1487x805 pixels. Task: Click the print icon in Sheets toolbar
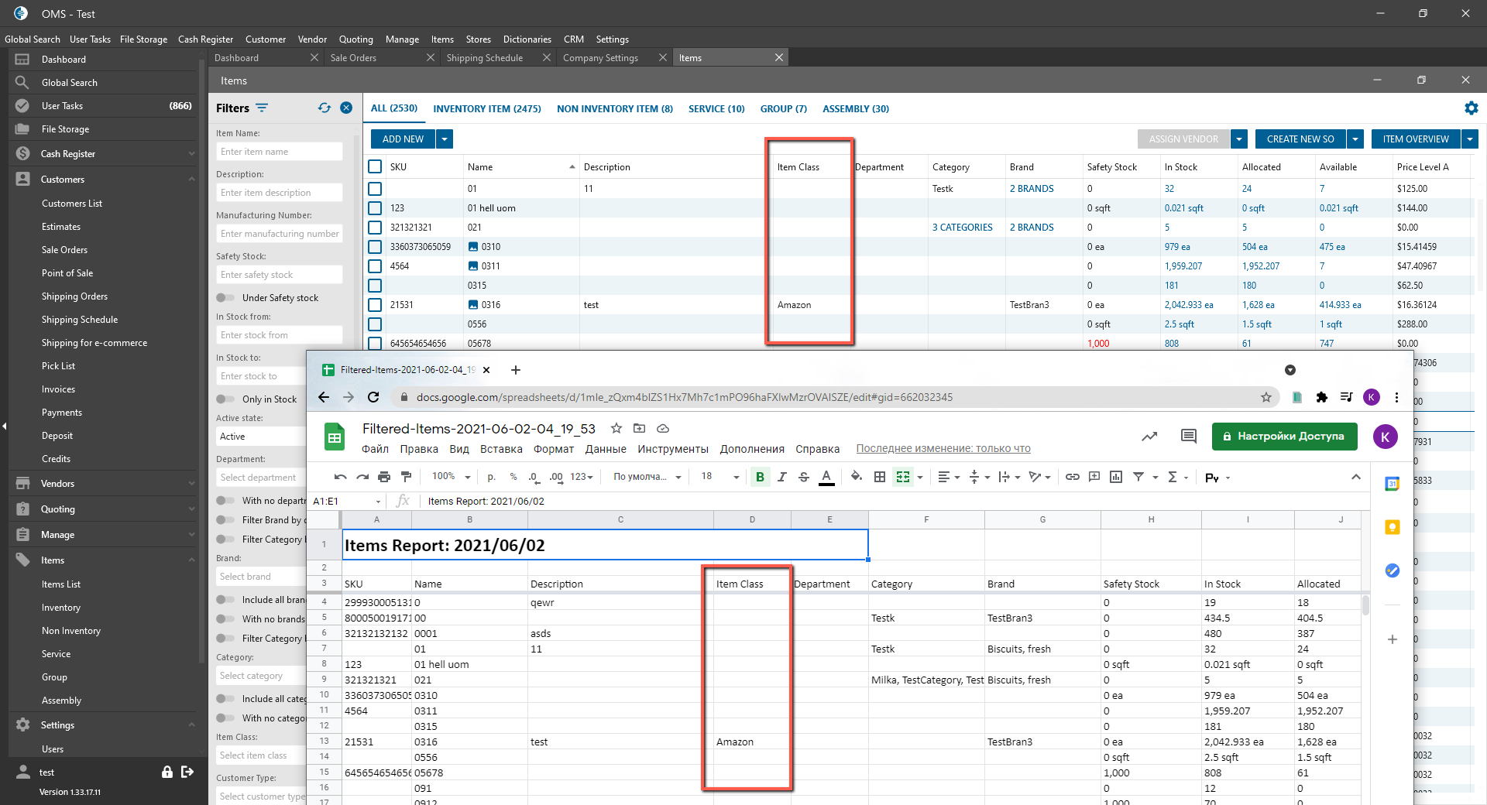[384, 477]
